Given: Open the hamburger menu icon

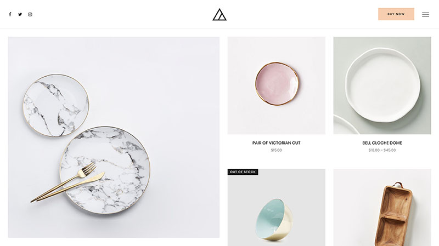Looking at the screenshot, I should (x=425, y=15).
